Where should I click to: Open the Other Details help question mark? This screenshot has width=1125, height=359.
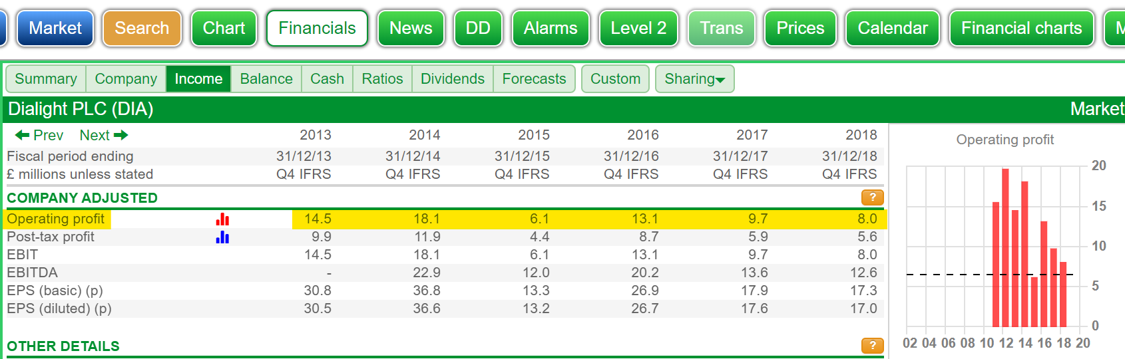[872, 346]
